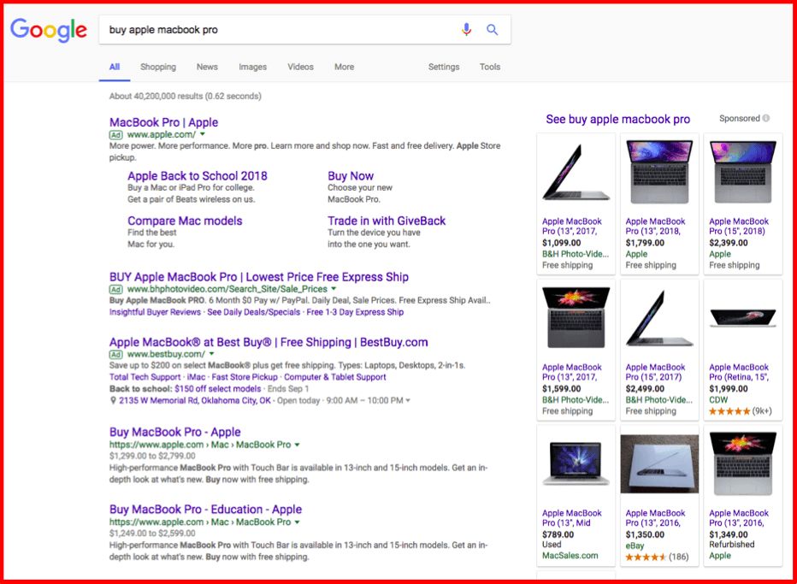Click the Google logo
This screenshot has height=584, width=797.
pos(49,28)
